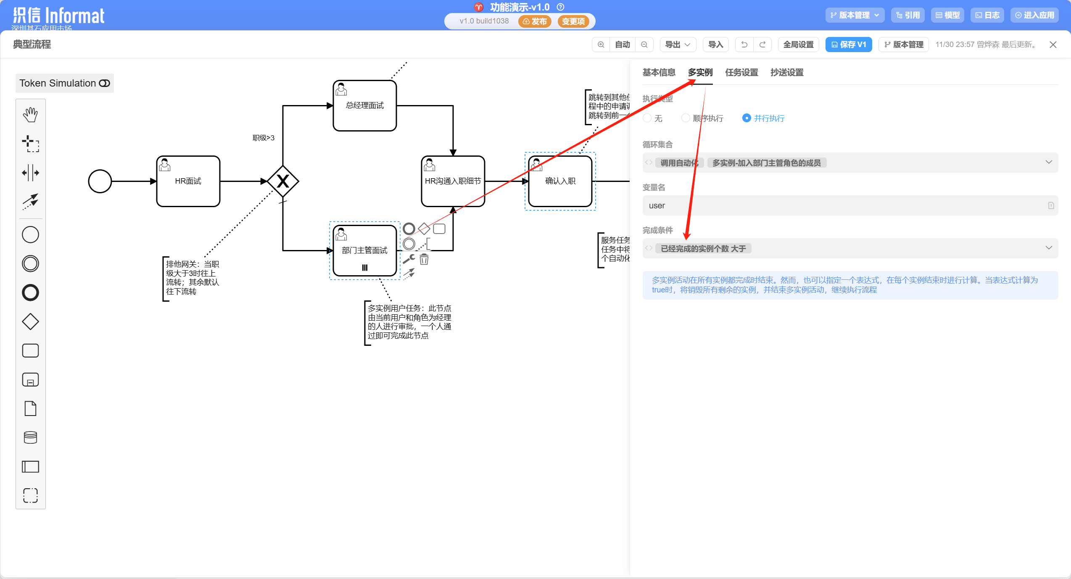Open the 基本信息 tab

point(659,73)
